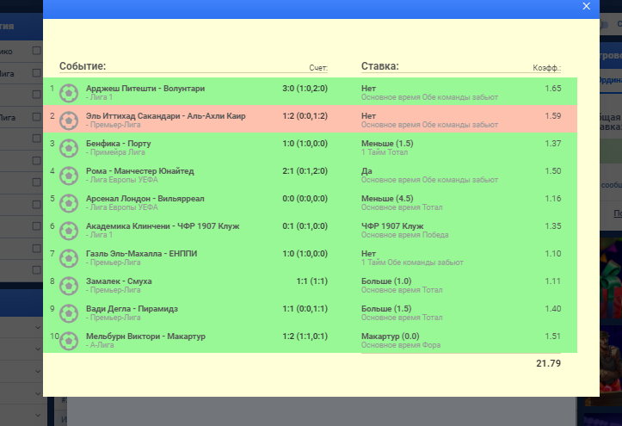622x426 pixels.
Task: Expand the second chevron row in lower left sidebar
Action: pos(37,350)
